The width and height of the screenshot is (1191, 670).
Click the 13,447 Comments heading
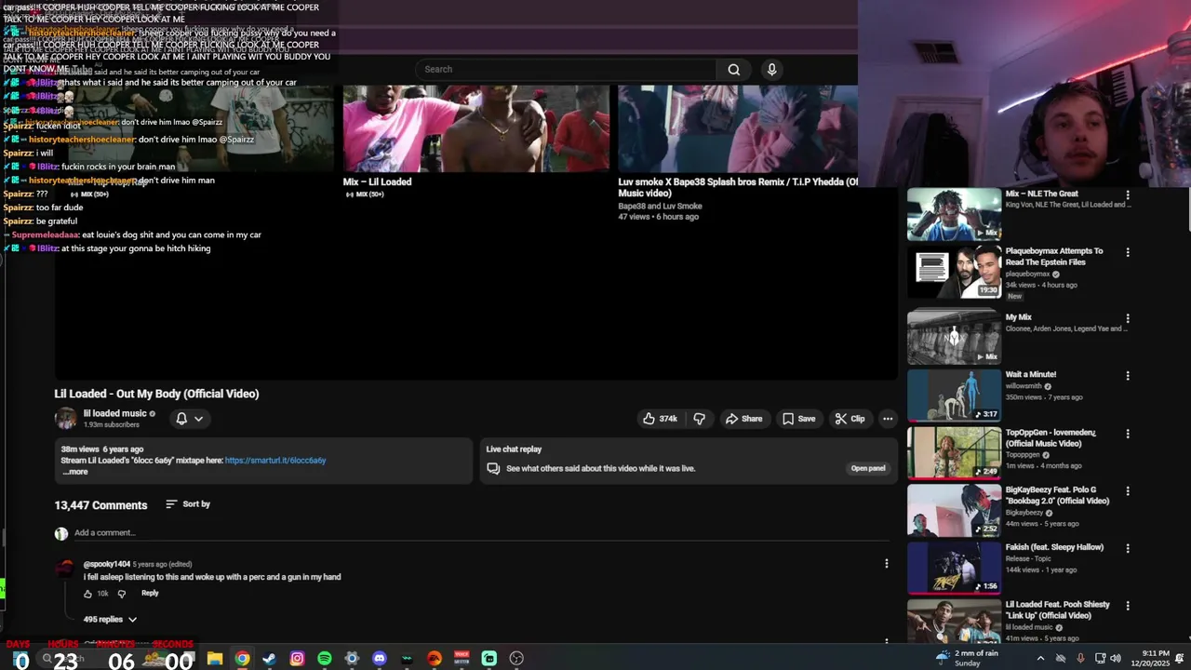pyautogui.click(x=100, y=505)
